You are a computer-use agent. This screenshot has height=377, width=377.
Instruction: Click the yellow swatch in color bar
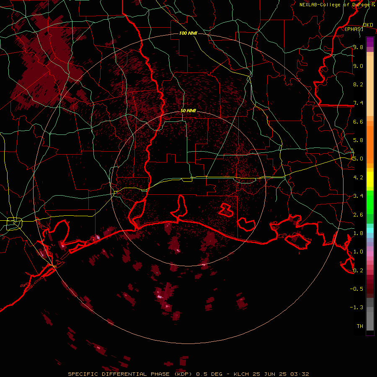coord(370,179)
